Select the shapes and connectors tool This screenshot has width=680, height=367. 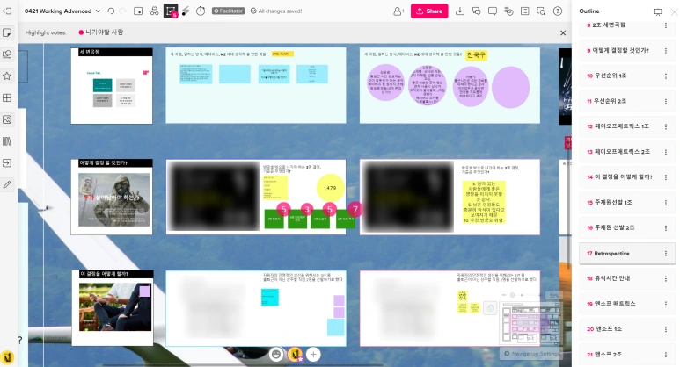(7, 54)
